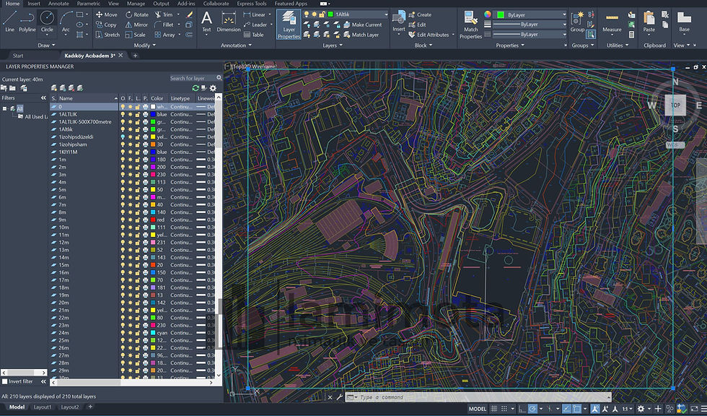Expand the Block panel dropdown

point(423,45)
